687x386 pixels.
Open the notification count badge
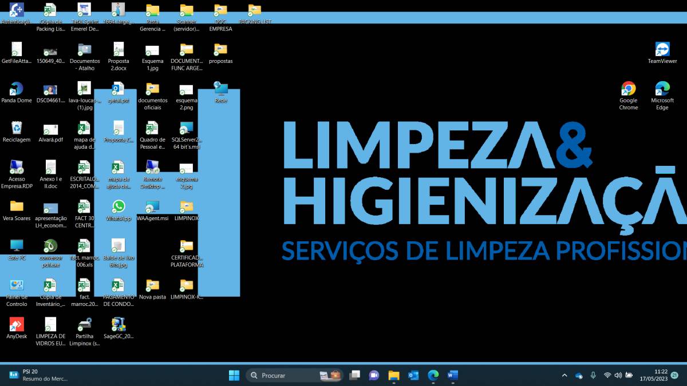[x=675, y=375]
